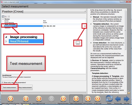Collapse the Devices category
Viewport: 132px width, 105px height.
[3, 19]
